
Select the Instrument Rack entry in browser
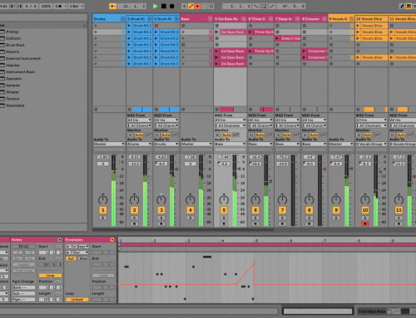click(x=20, y=72)
